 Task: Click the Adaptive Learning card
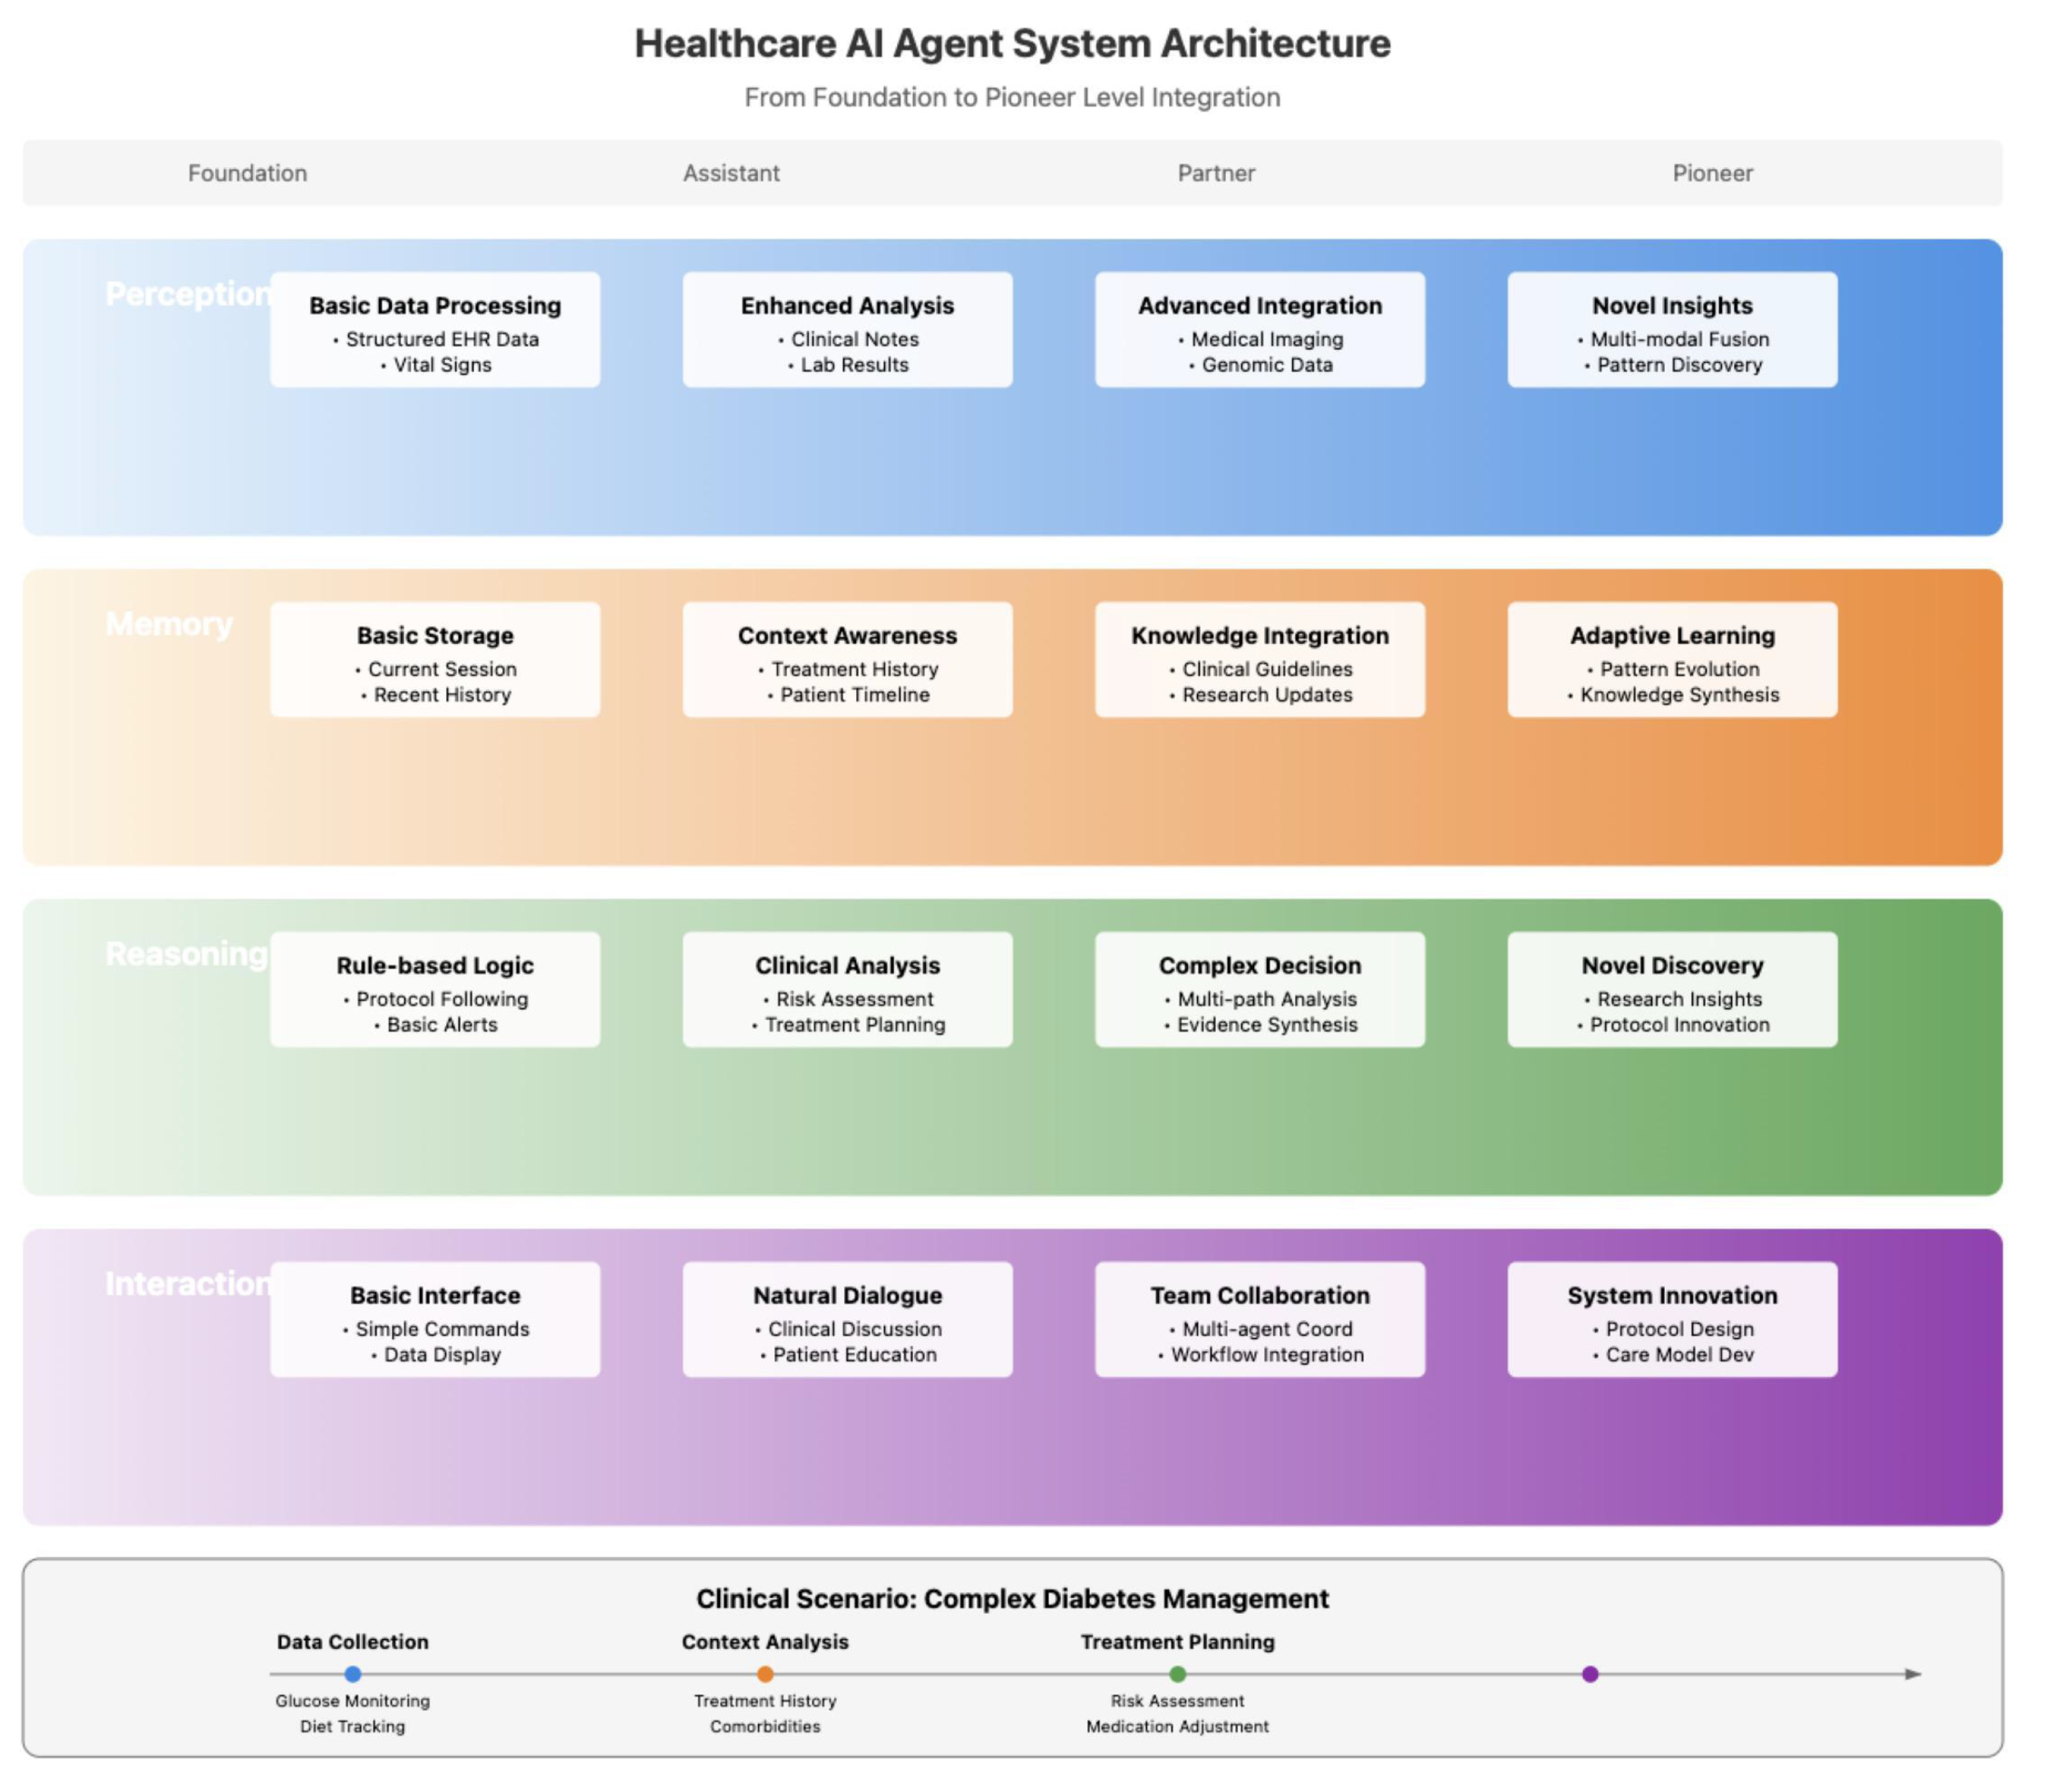click(1672, 659)
